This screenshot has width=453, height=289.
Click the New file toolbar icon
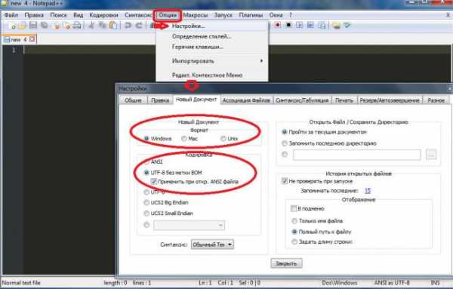click(13, 26)
